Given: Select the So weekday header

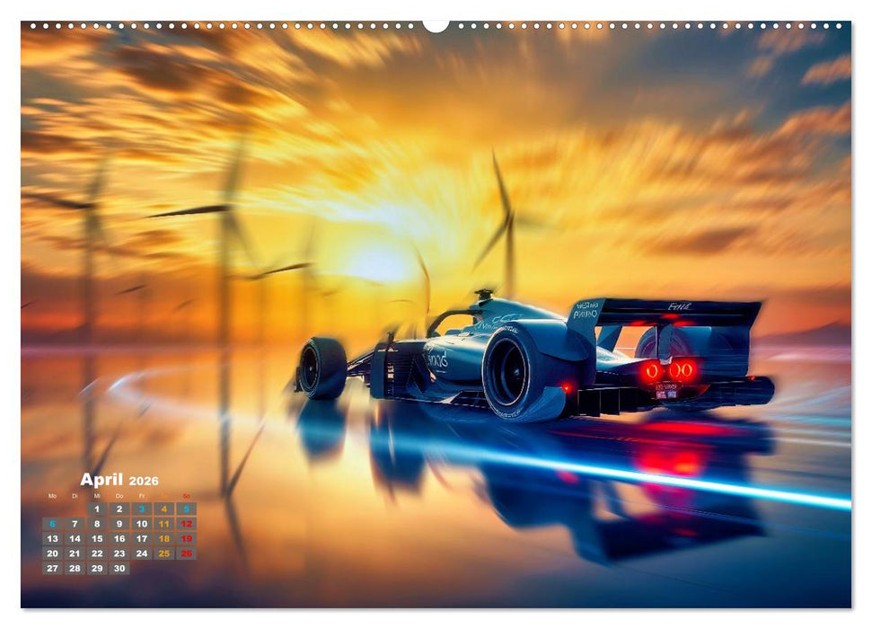Looking at the screenshot, I should (186, 496).
